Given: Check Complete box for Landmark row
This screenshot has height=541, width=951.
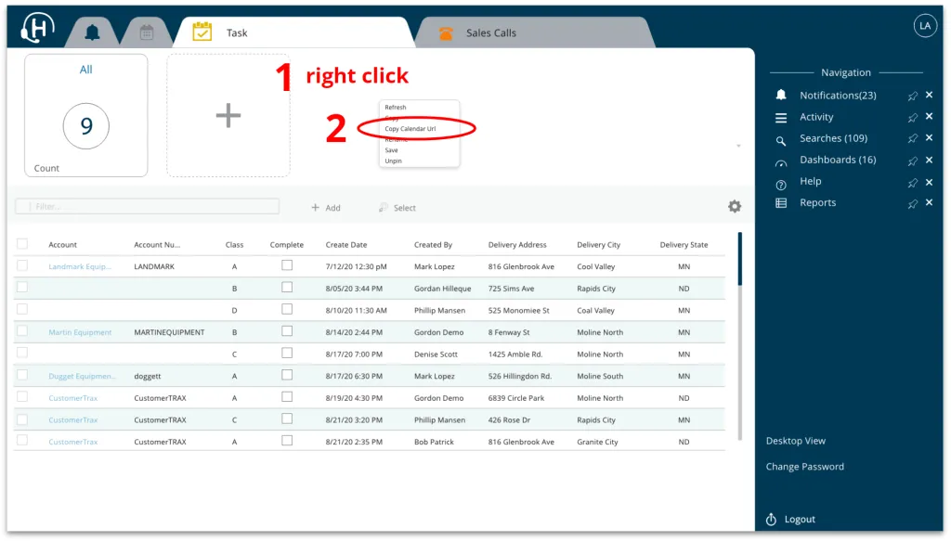Looking at the screenshot, I should pos(287,265).
